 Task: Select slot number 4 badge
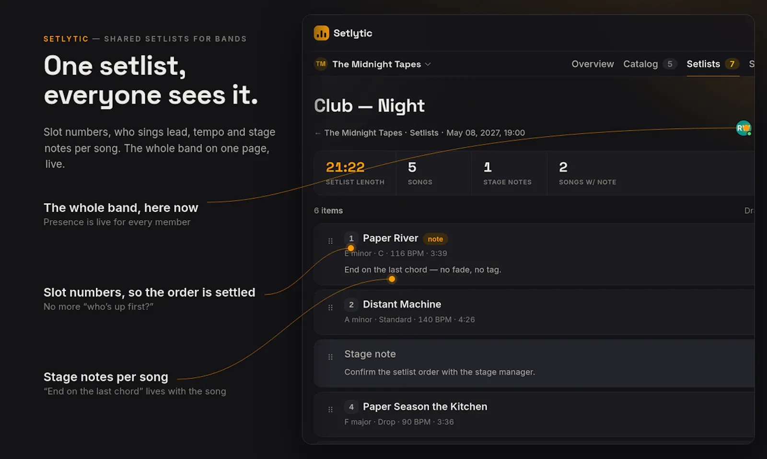point(351,407)
